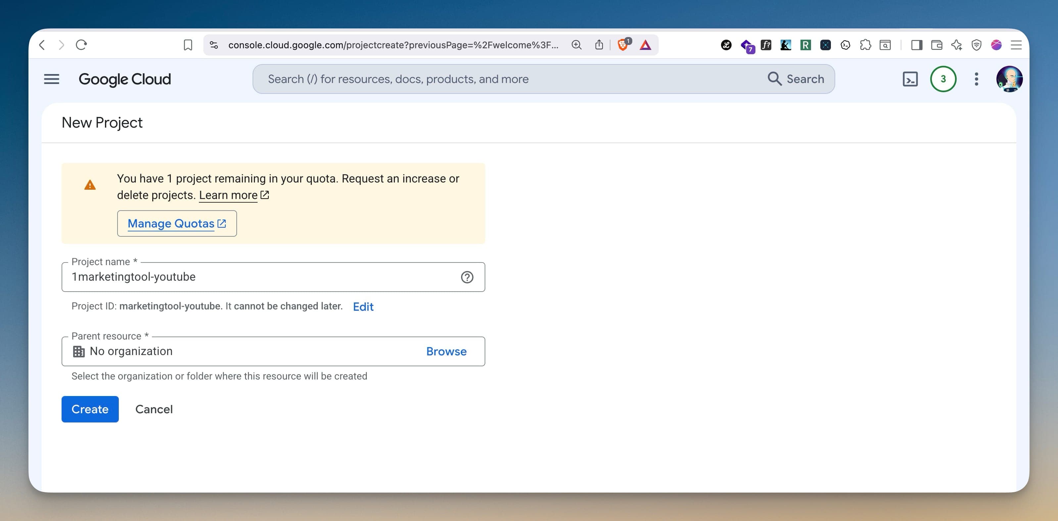Viewport: 1058px width, 521px height.
Task: Open notifications badge showing 3
Action: pos(943,79)
